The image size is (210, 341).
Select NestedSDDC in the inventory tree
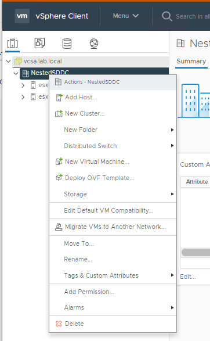50,73
